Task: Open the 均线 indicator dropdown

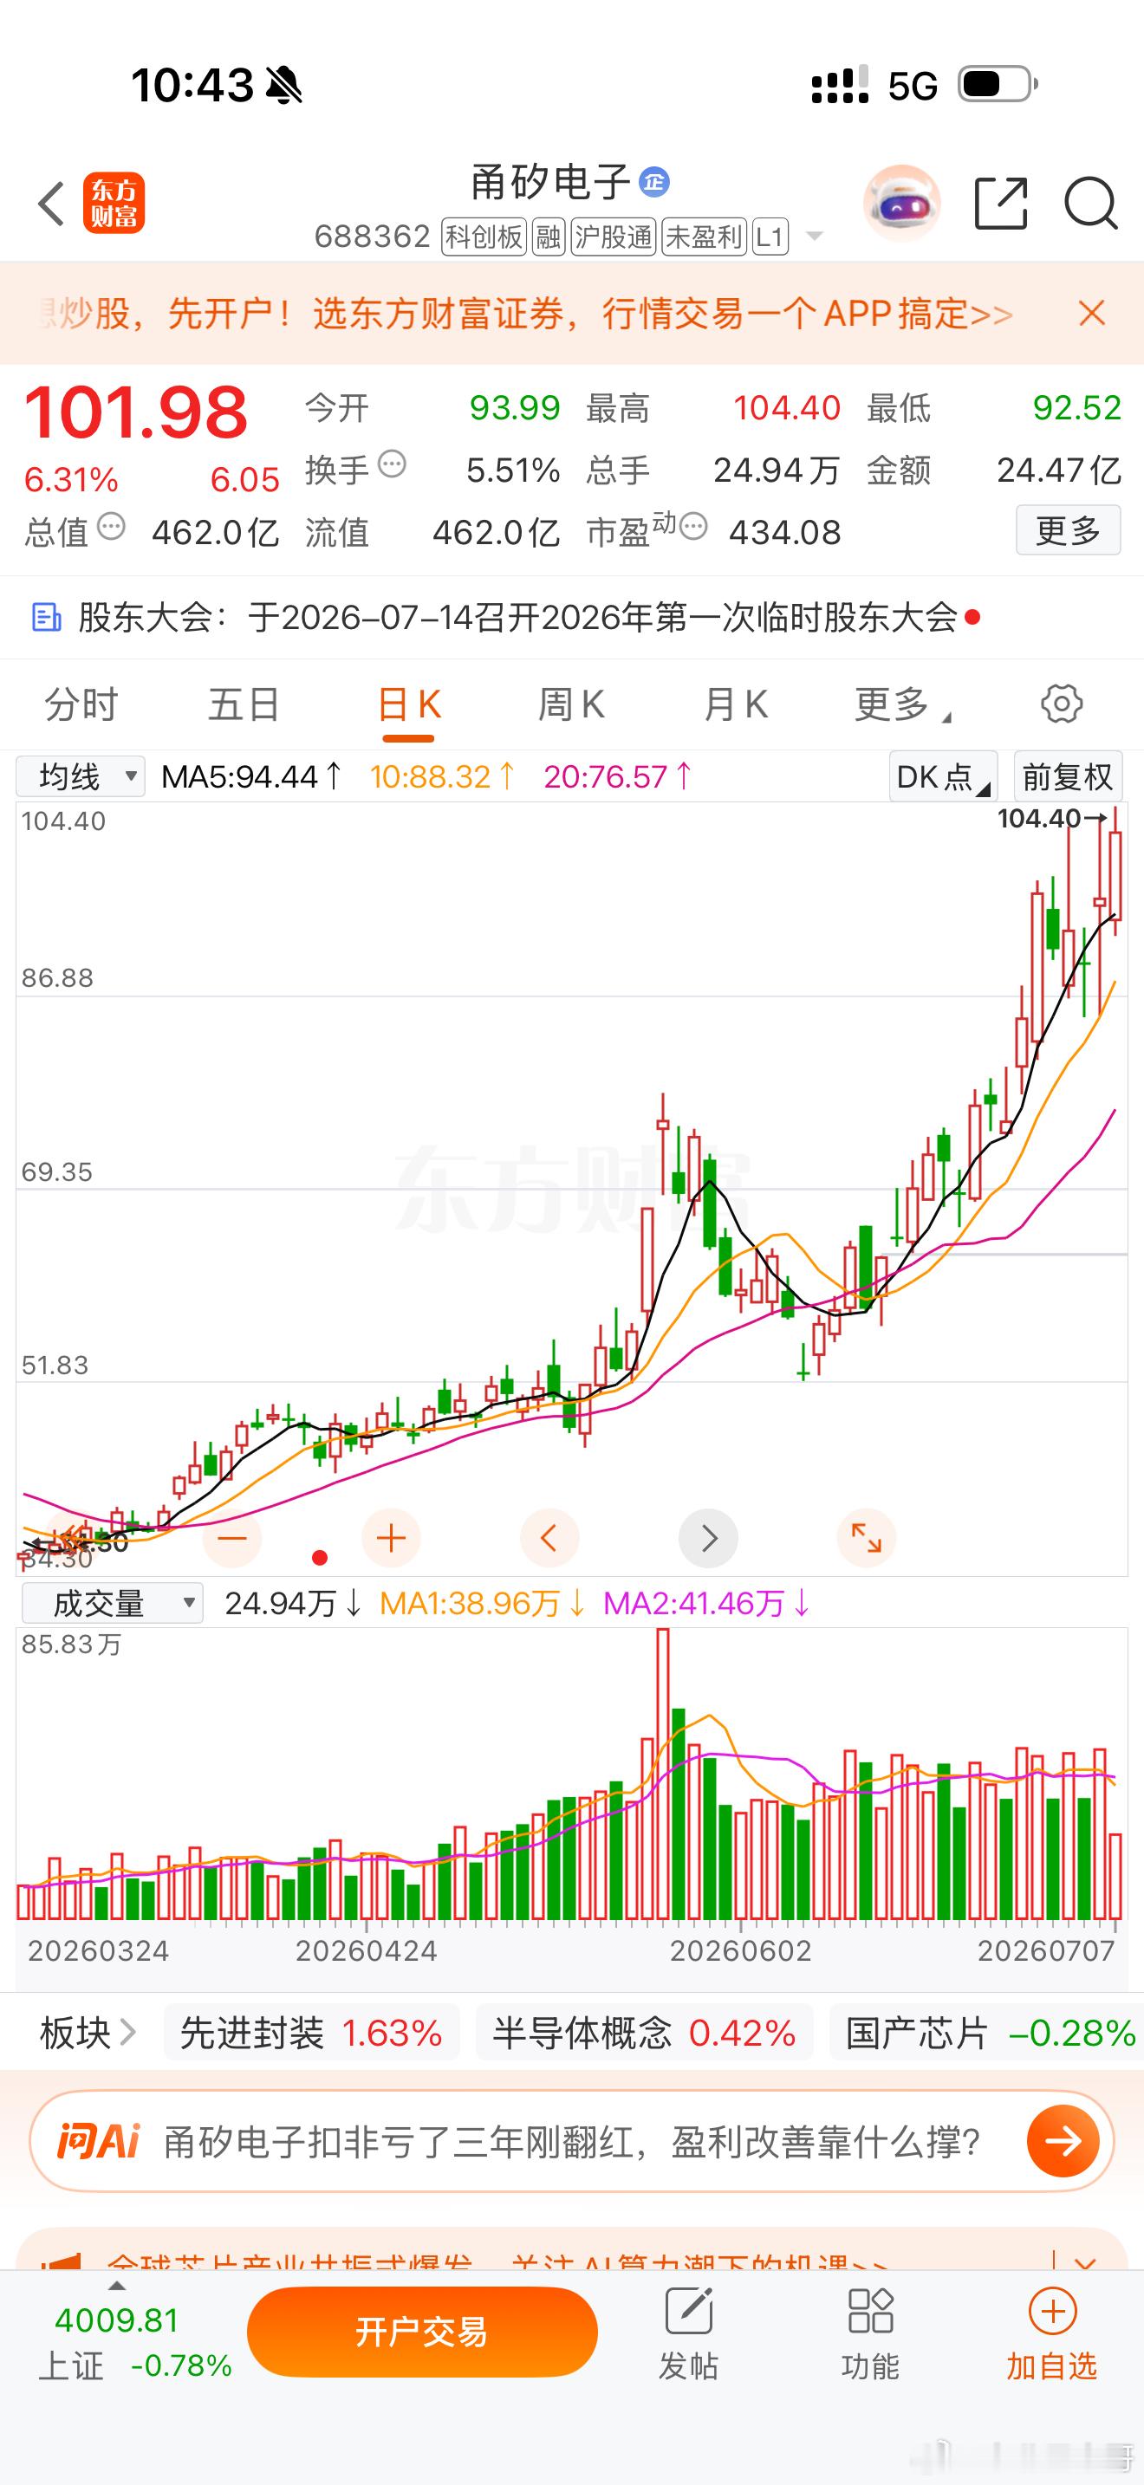Action: tap(81, 776)
